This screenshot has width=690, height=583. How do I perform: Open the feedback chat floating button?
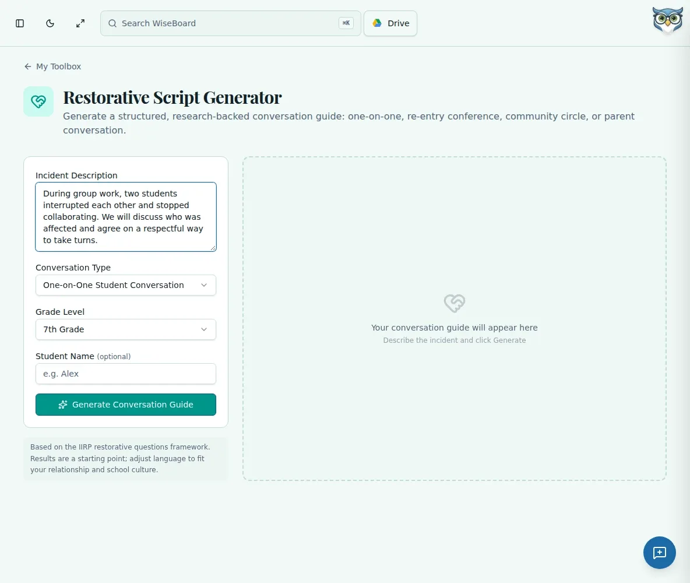pyautogui.click(x=659, y=553)
